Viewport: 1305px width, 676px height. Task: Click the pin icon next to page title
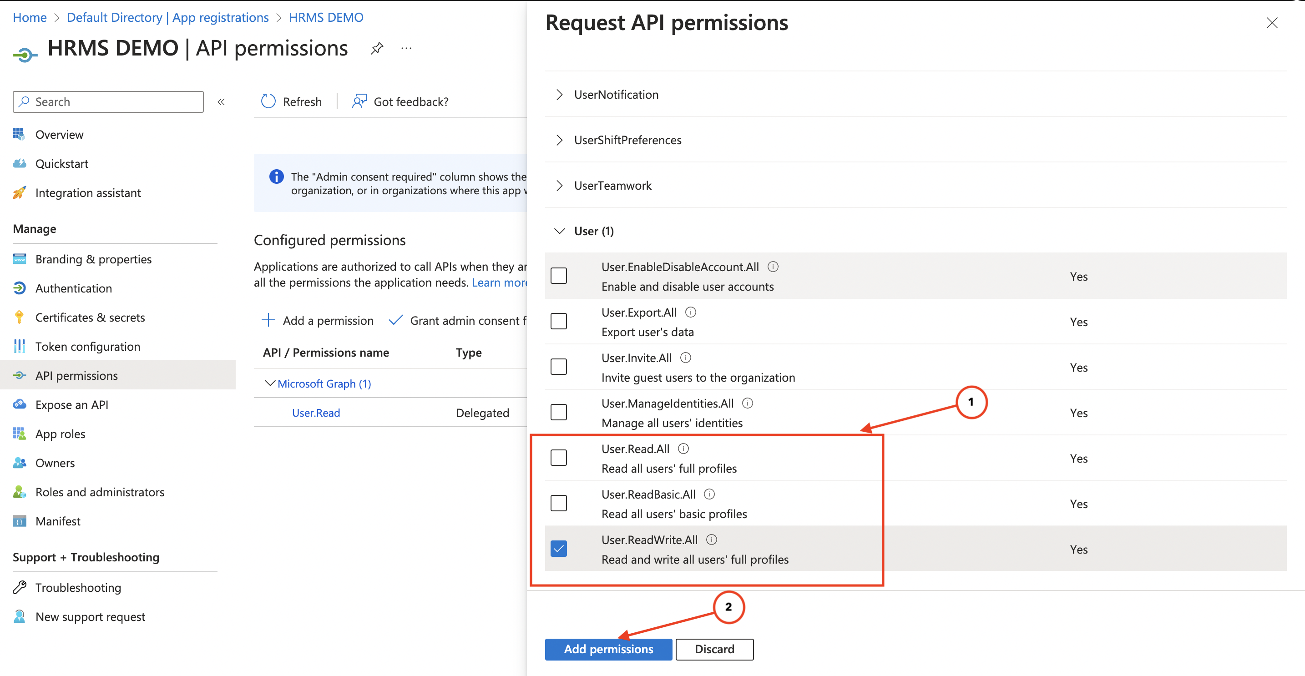[x=376, y=49]
